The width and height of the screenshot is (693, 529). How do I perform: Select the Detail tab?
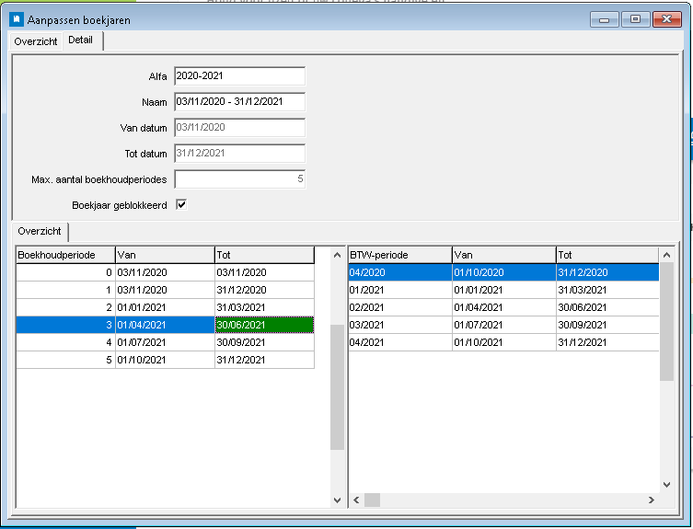(x=81, y=40)
